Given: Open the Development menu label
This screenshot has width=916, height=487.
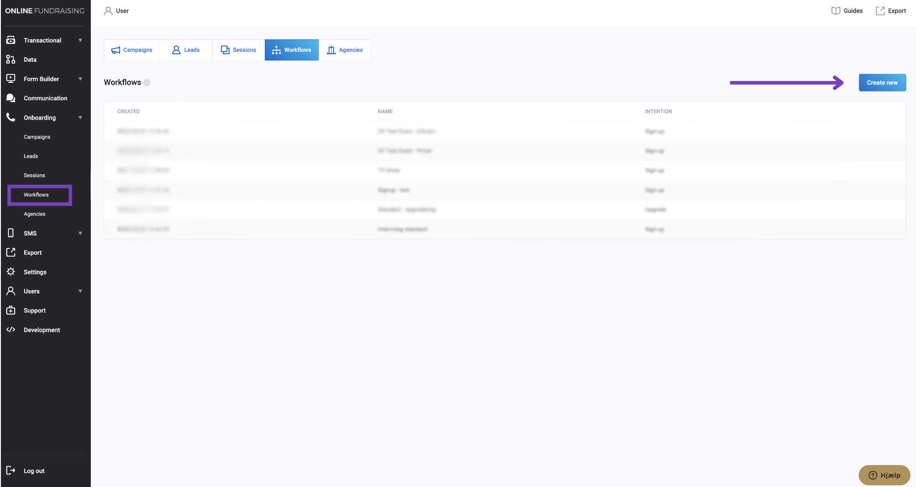Looking at the screenshot, I should 42,330.
